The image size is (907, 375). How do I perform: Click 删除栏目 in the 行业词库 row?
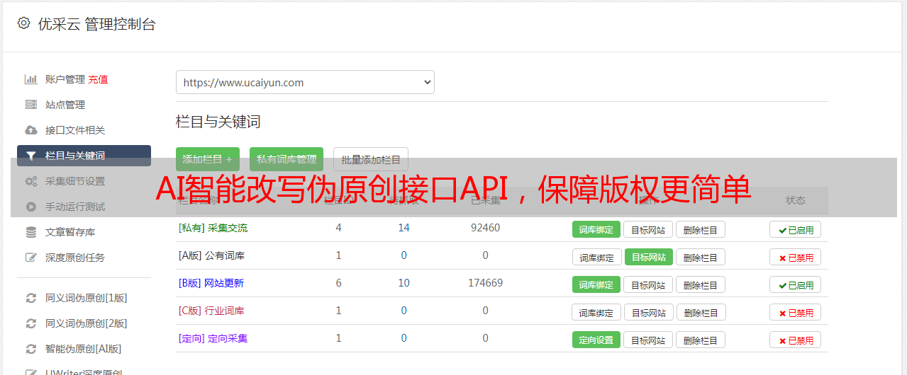[700, 312]
